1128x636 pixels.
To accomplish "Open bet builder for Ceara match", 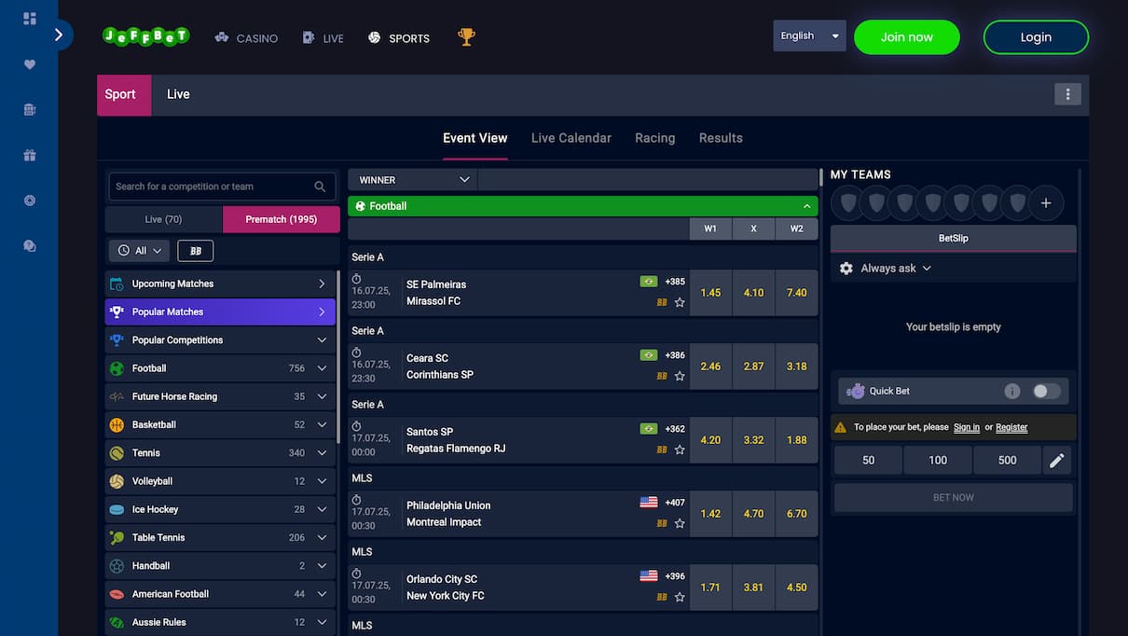I will (x=662, y=376).
